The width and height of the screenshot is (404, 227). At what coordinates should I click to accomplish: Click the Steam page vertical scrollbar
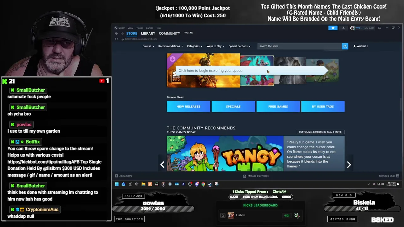pos(401,104)
